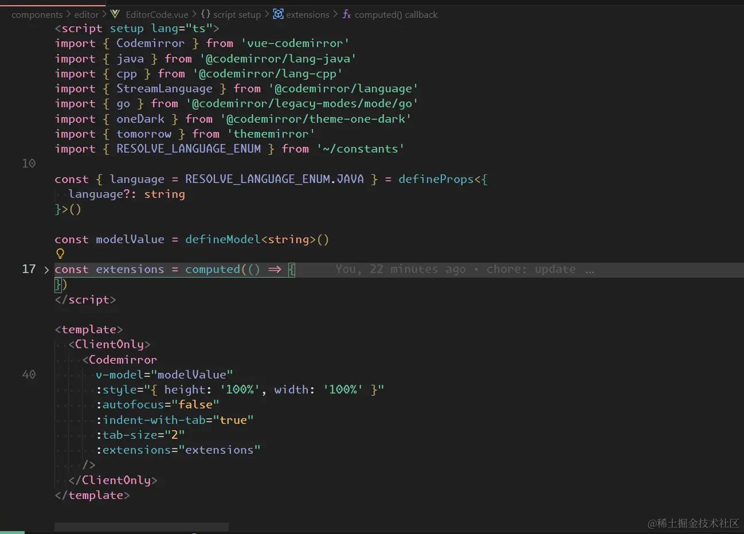This screenshot has height=534, width=744.
Task: Click the Vue file icon in breadcrumbs
Action: tap(115, 14)
